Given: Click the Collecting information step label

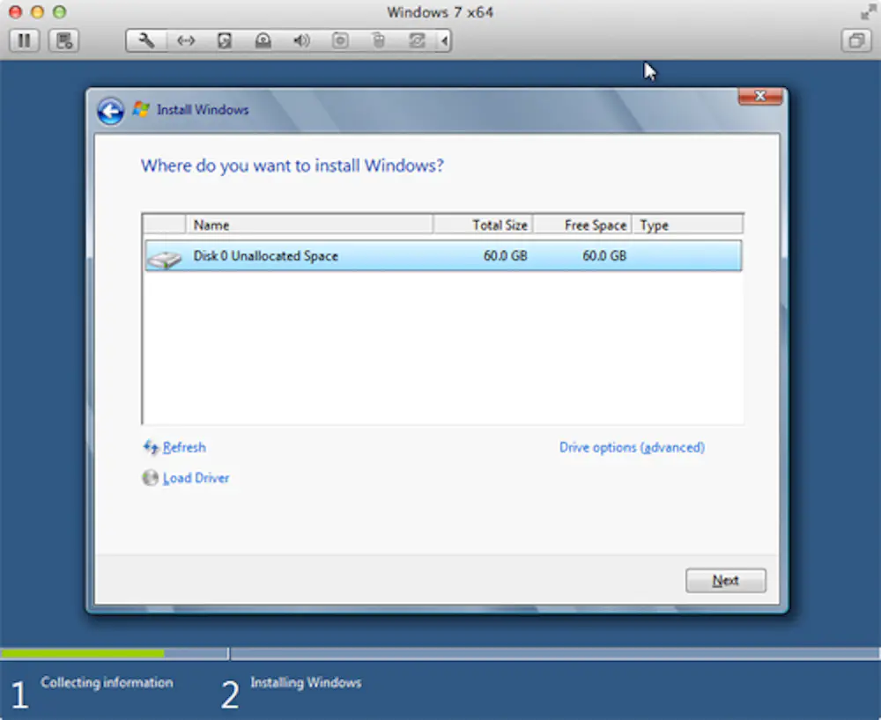Looking at the screenshot, I should click(x=107, y=682).
